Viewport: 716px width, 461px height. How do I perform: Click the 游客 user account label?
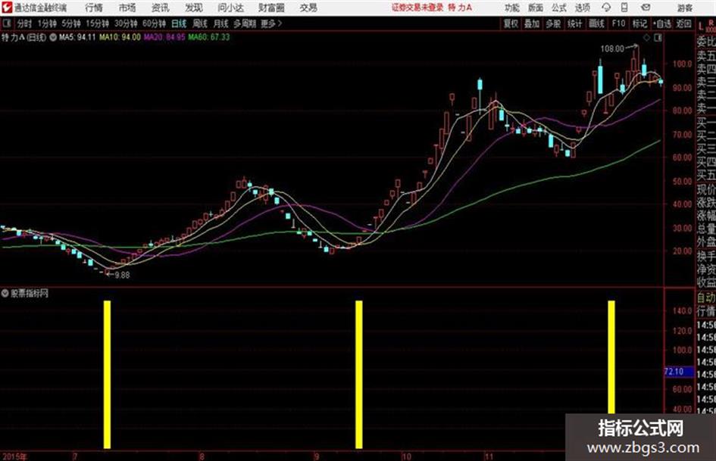(x=685, y=8)
